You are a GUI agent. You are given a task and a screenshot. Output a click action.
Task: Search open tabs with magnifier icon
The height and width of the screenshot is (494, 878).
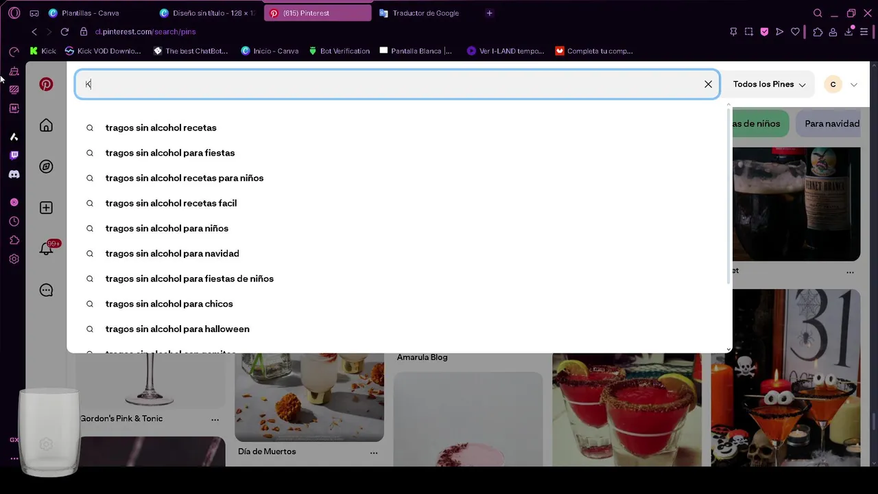[x=818, y=13]
